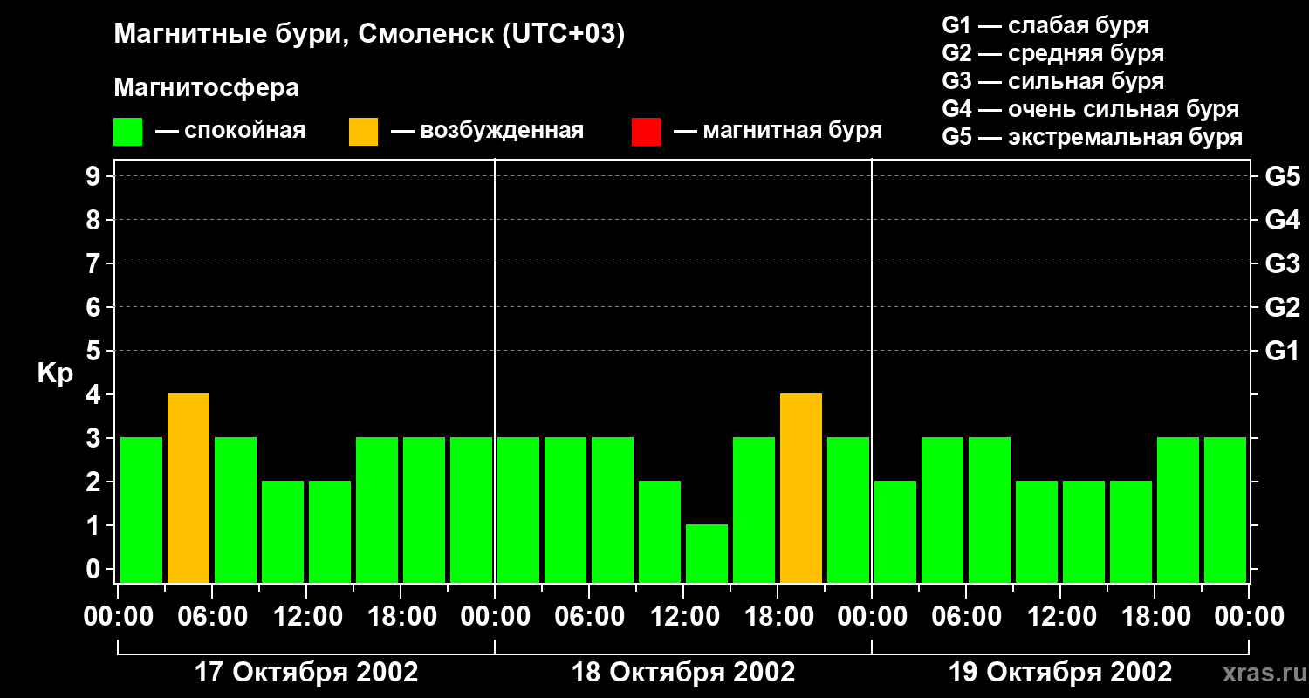Select the orange Kp 4 bar on 18 Октября
Viewport: 1309px width, 698px height.
point(801,488)
